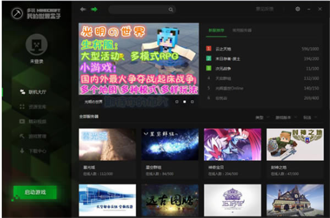Expand the 玩法 gameplay filter dropdown
The image size is (330, 218).
point(310,117)
